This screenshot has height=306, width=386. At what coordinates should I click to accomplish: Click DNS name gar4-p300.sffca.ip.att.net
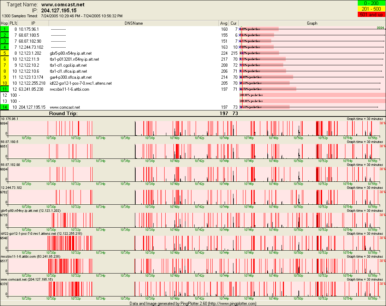coord(71,77)
